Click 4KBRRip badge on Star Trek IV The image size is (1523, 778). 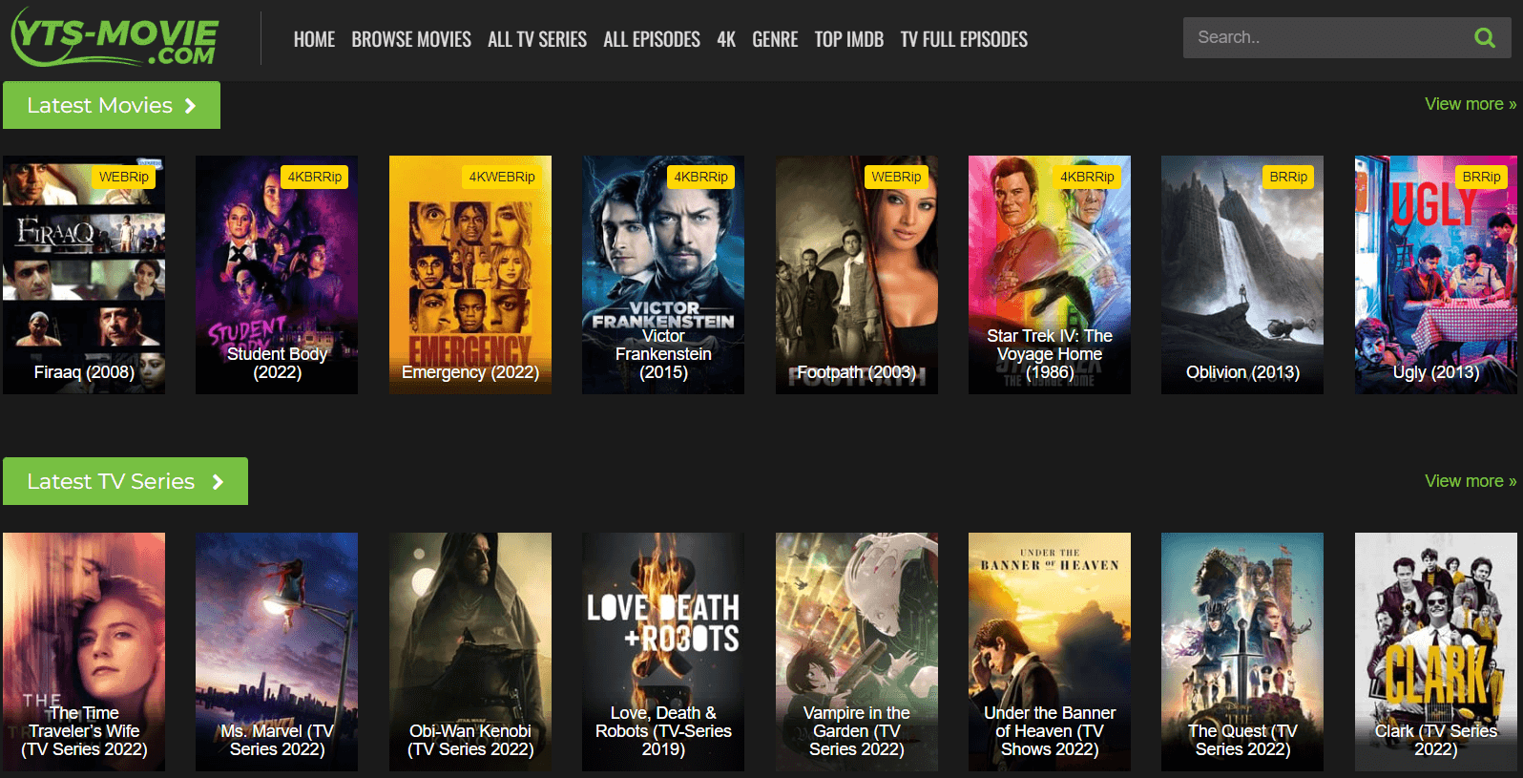click(1088, 177)
